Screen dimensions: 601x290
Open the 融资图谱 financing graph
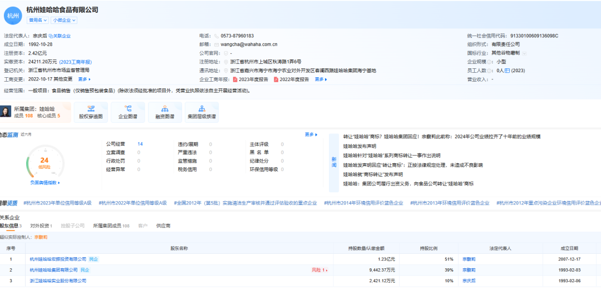tap(164, 112)
